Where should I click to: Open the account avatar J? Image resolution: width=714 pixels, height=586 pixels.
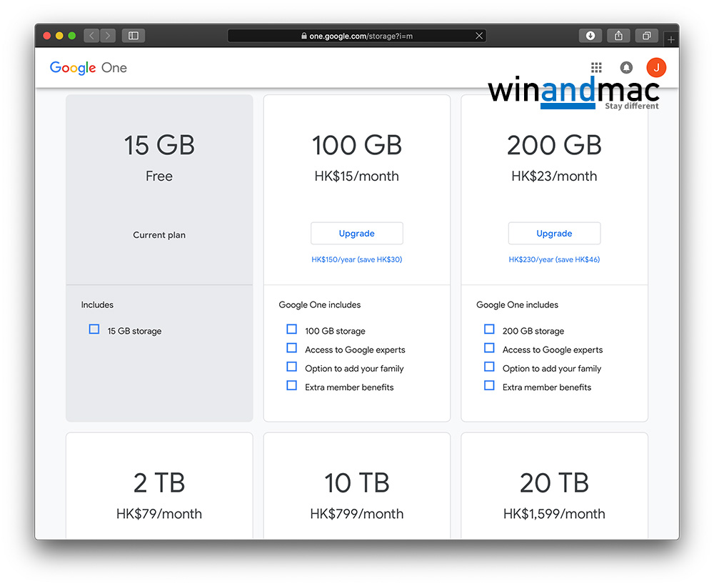pos(656,68)
